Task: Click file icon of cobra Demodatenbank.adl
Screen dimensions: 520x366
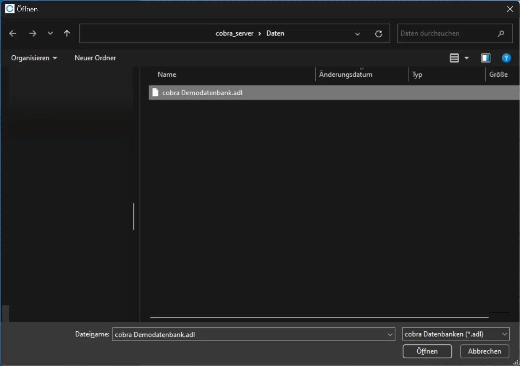Action: (x=155, y=93)
